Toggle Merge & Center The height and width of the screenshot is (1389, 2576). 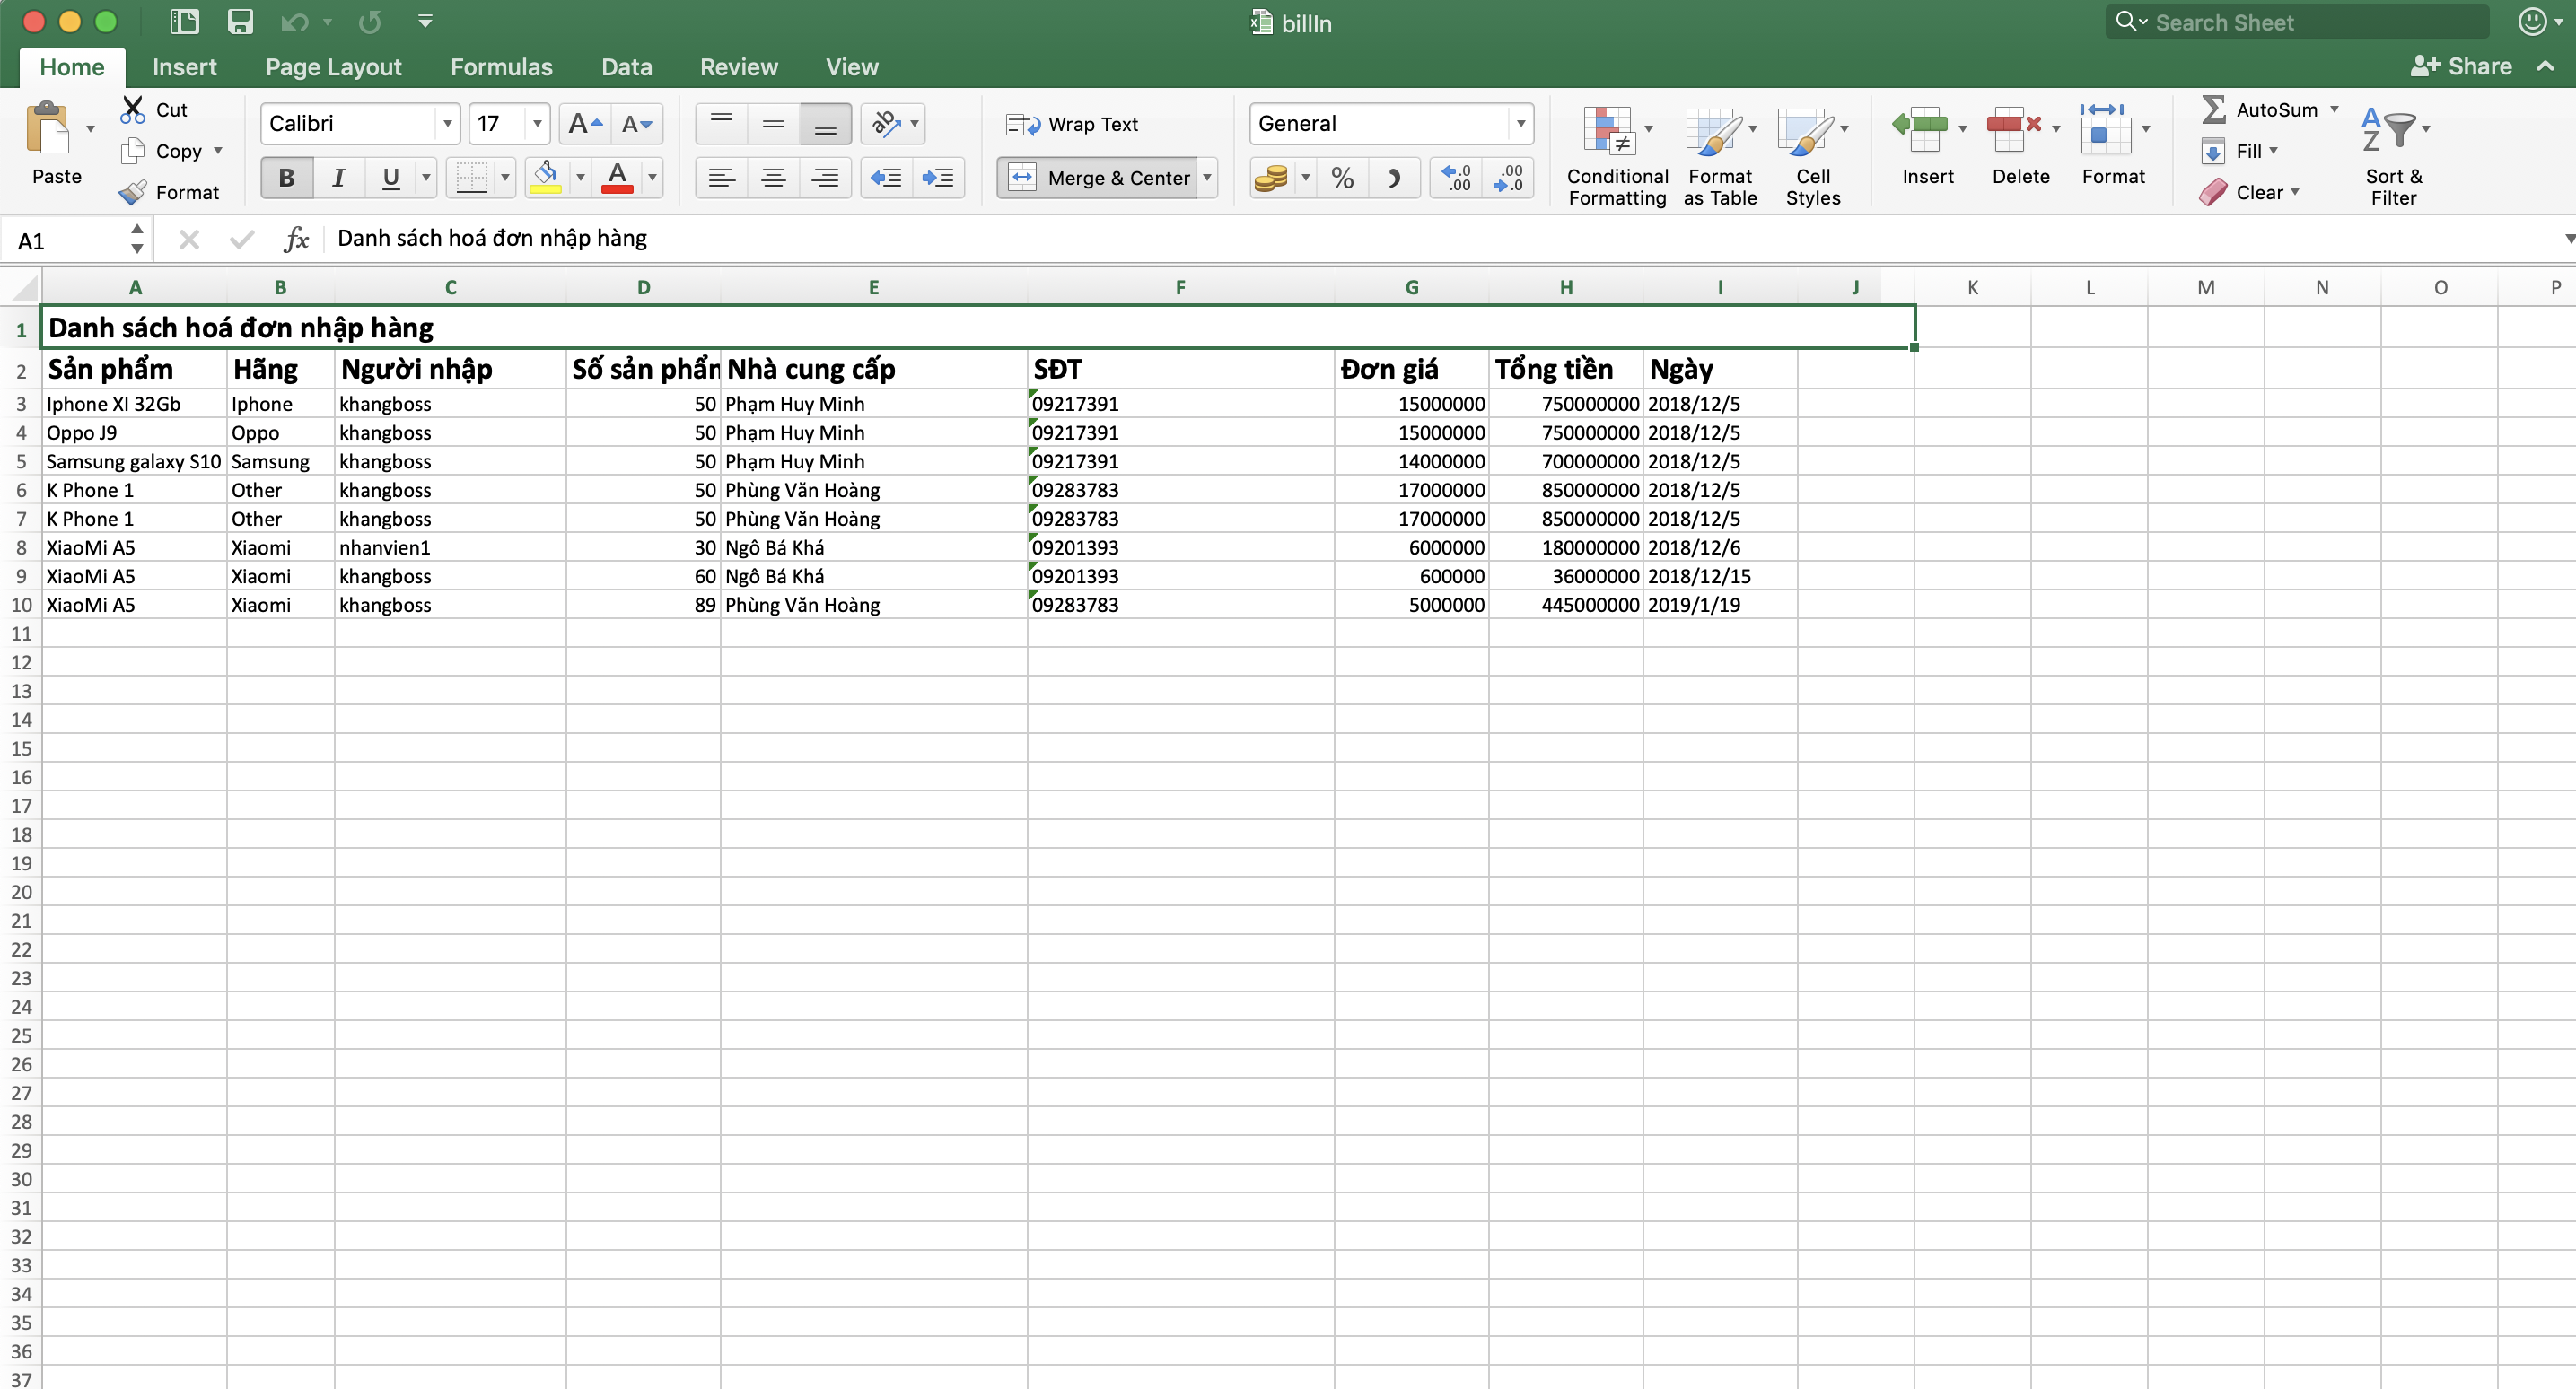1097,178
